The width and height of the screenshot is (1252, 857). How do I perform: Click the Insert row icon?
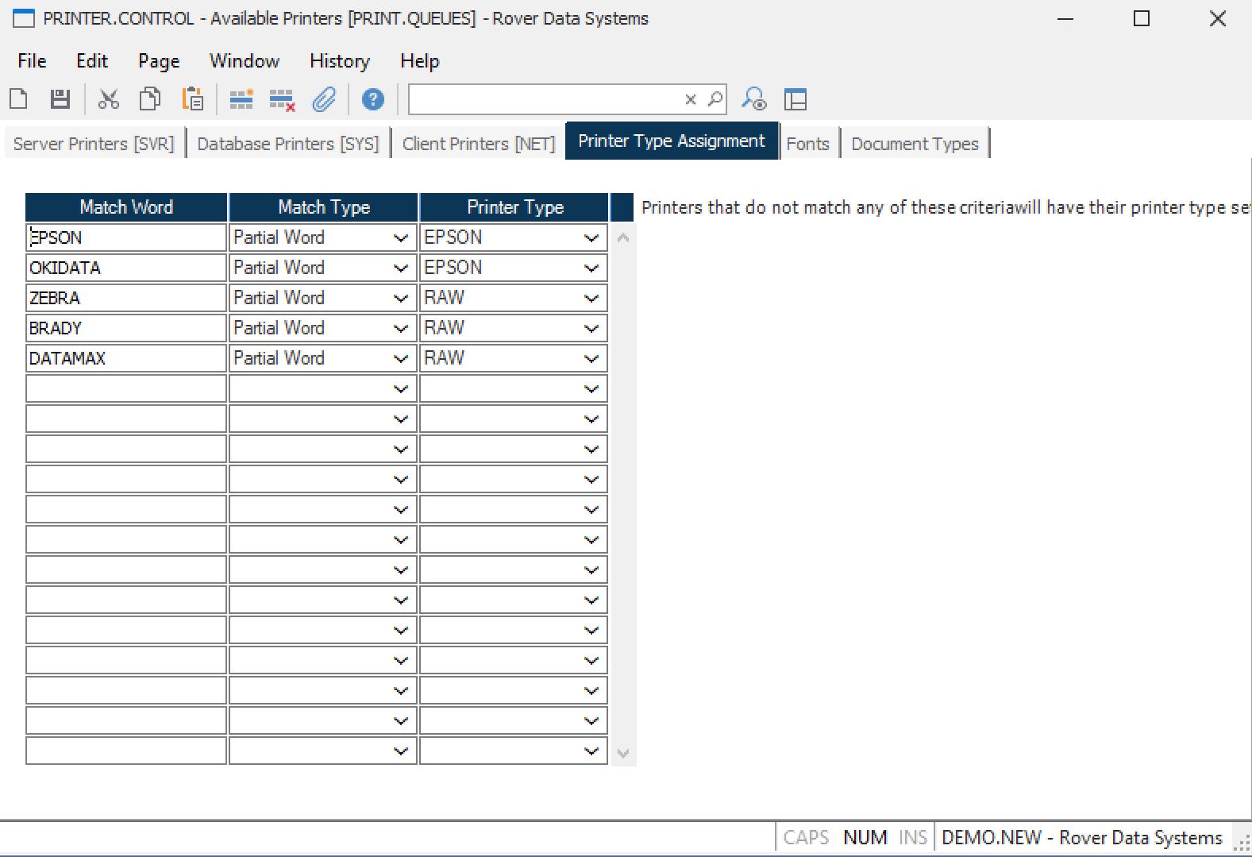(x=241, y=99)
